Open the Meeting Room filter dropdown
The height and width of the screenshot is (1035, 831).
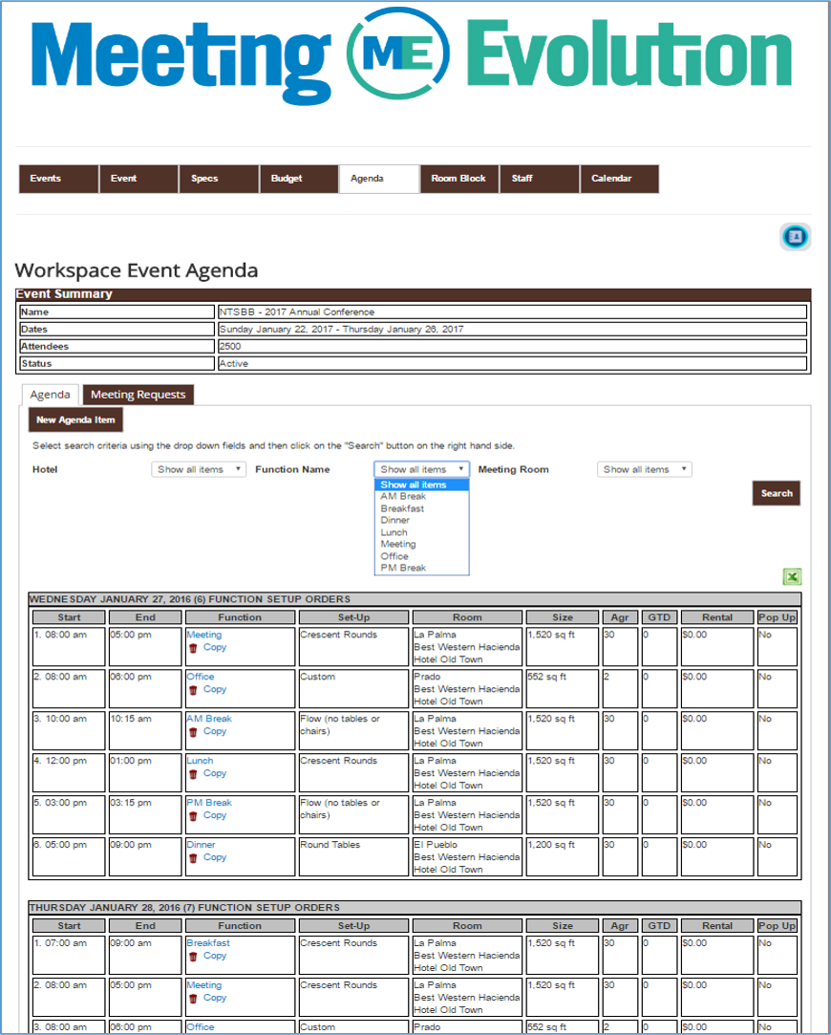[645, 469]
